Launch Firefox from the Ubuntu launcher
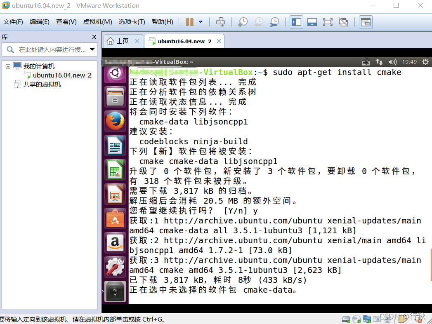Image resolution: width=432 pixels, height=324 pixels. pyautogui.click(x=115, y=121)
